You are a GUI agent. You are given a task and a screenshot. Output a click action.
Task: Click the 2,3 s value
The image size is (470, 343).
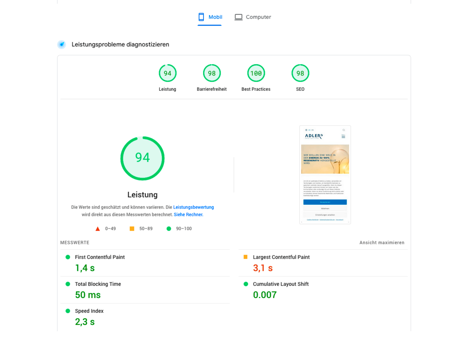pyautogui.click(x=85, y=322)
